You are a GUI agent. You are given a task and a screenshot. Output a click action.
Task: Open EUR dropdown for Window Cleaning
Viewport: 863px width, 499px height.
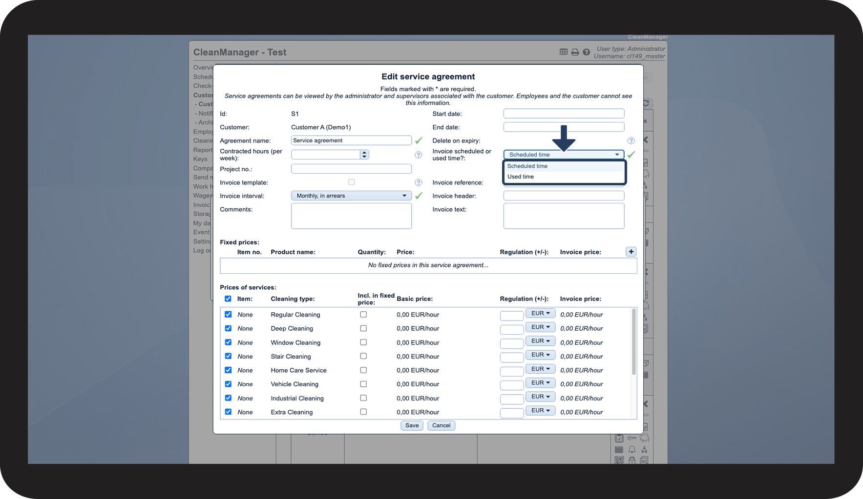click(x=541, y=341)
